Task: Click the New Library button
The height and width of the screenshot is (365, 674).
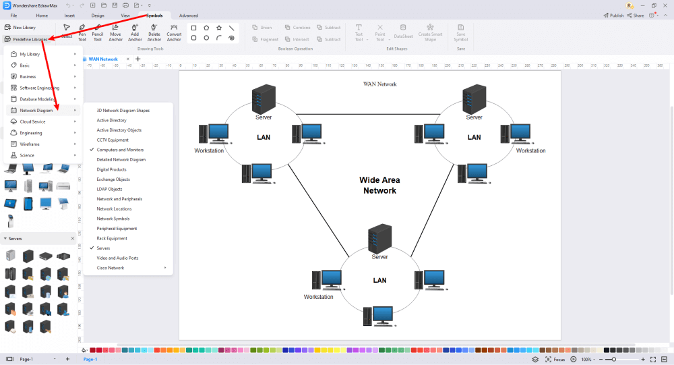Action: [x=20, y=27]
